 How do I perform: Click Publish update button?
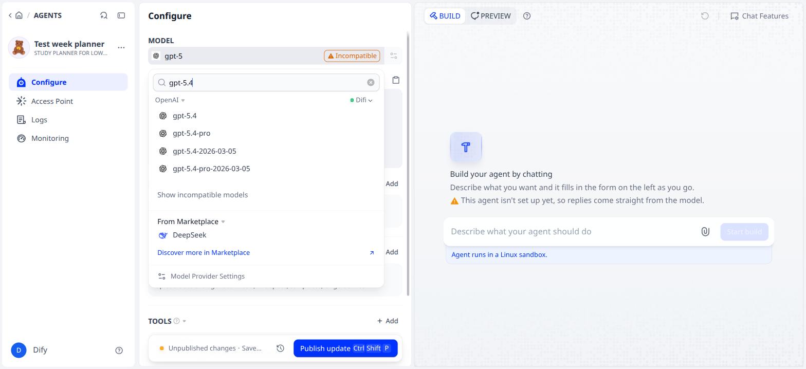coord(345,348)
